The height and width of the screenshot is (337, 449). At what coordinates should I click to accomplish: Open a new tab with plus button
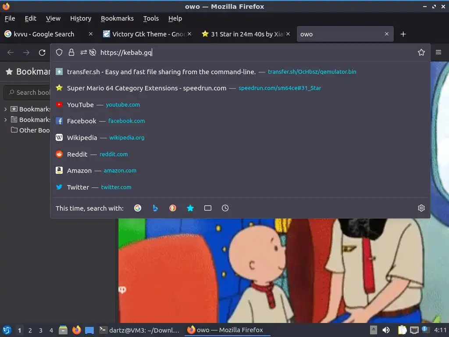pyautogui.click(x=403, y=34)
